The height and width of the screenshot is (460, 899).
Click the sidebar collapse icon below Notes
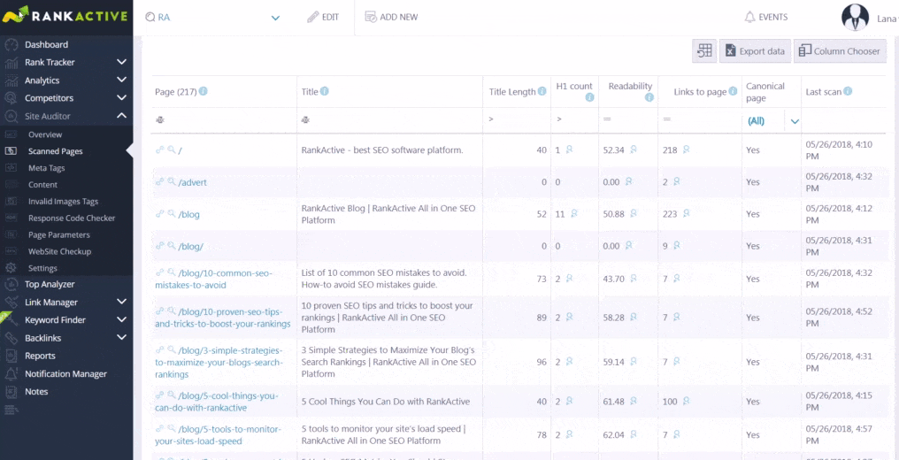[x=11, y=409]
